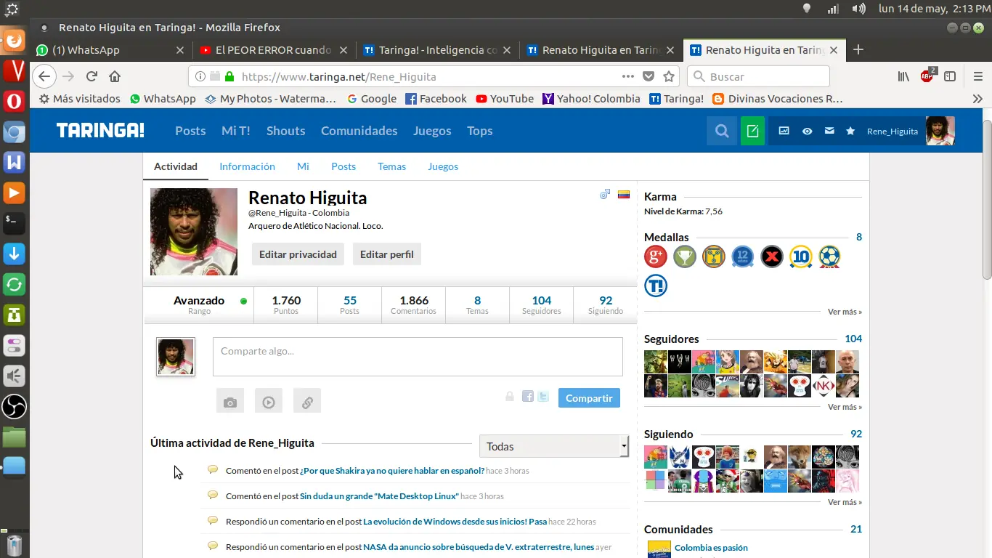
Task: Toggle Twitter sharing for the post
Action: point(543,396)
